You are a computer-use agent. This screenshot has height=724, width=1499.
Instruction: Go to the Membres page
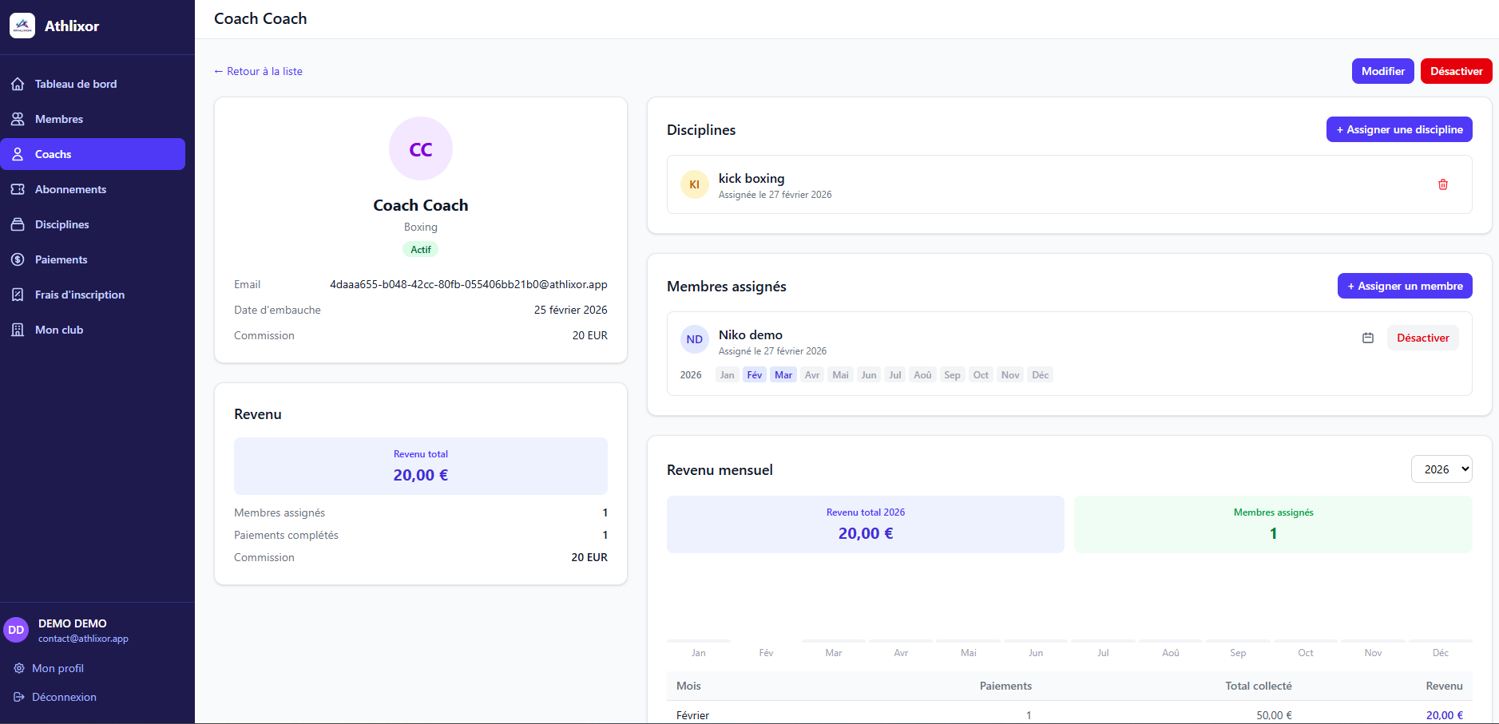(58, 119)
